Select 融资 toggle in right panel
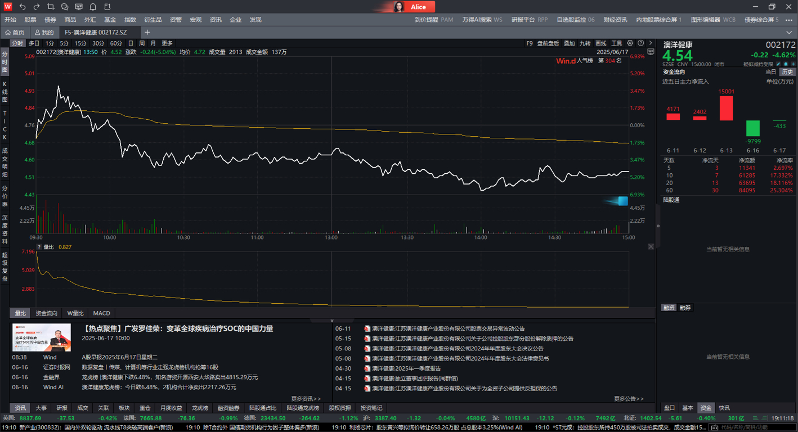Viewport: 798px width, 432px height. (x=669, y=308)
